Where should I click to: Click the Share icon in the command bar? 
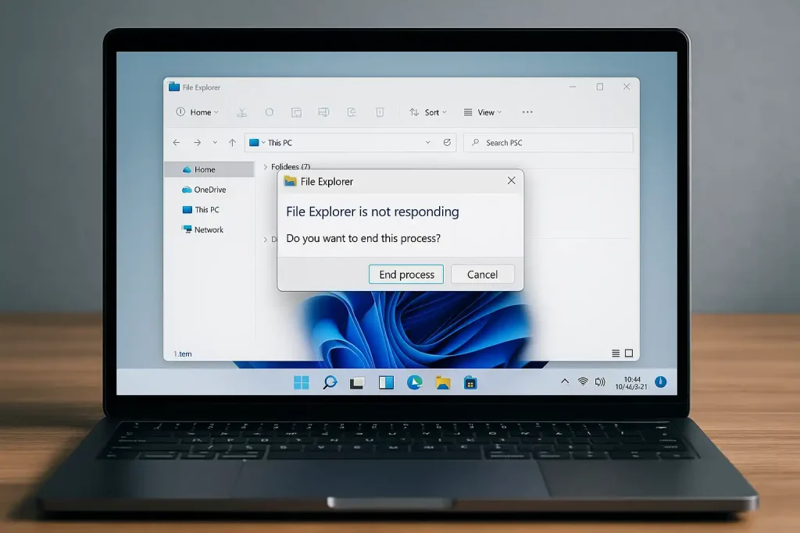coord(351,112)
